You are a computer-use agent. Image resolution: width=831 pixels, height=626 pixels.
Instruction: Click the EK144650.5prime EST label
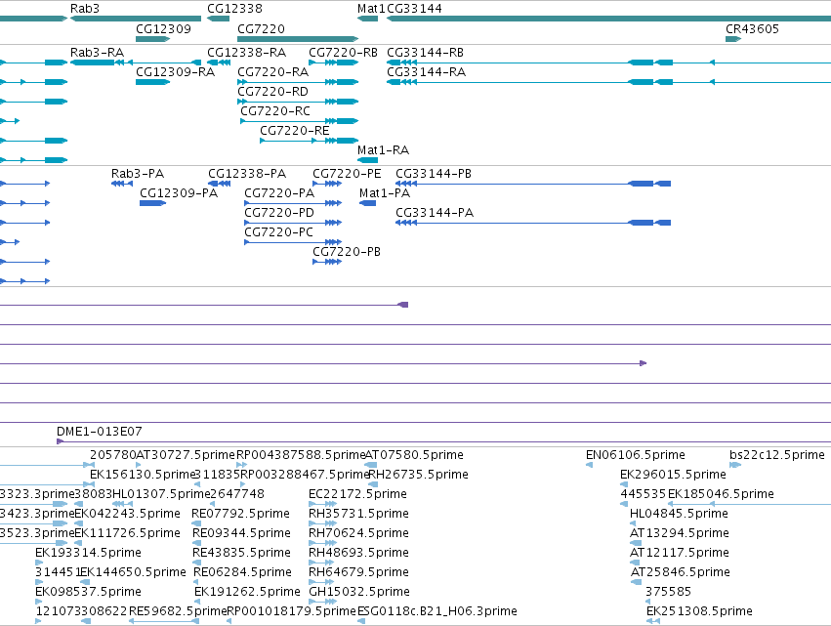pyautogui.click(x=133, y=572)
